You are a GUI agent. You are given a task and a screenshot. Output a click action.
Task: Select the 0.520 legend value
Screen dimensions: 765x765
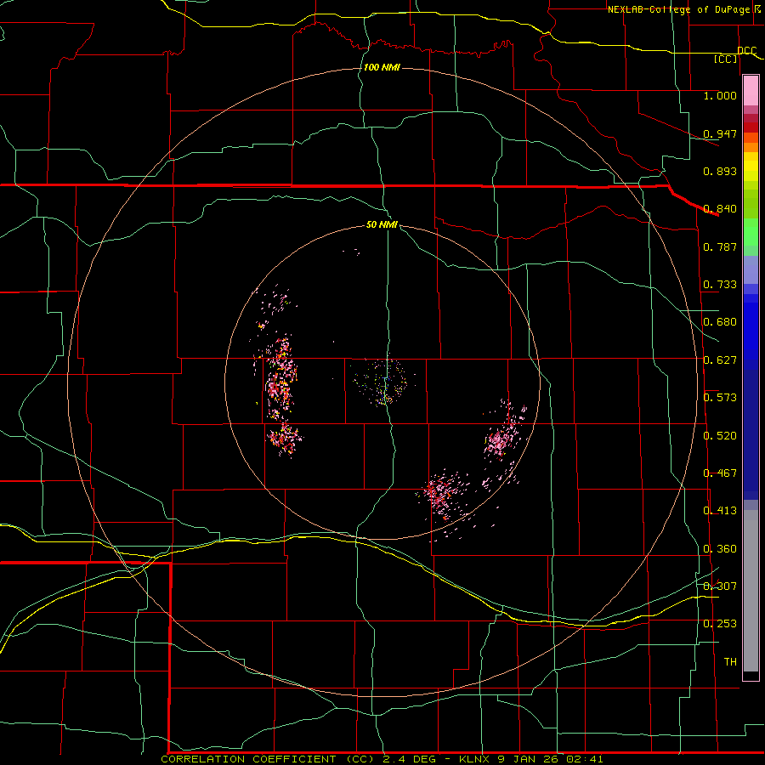click(x=720, y=436)
